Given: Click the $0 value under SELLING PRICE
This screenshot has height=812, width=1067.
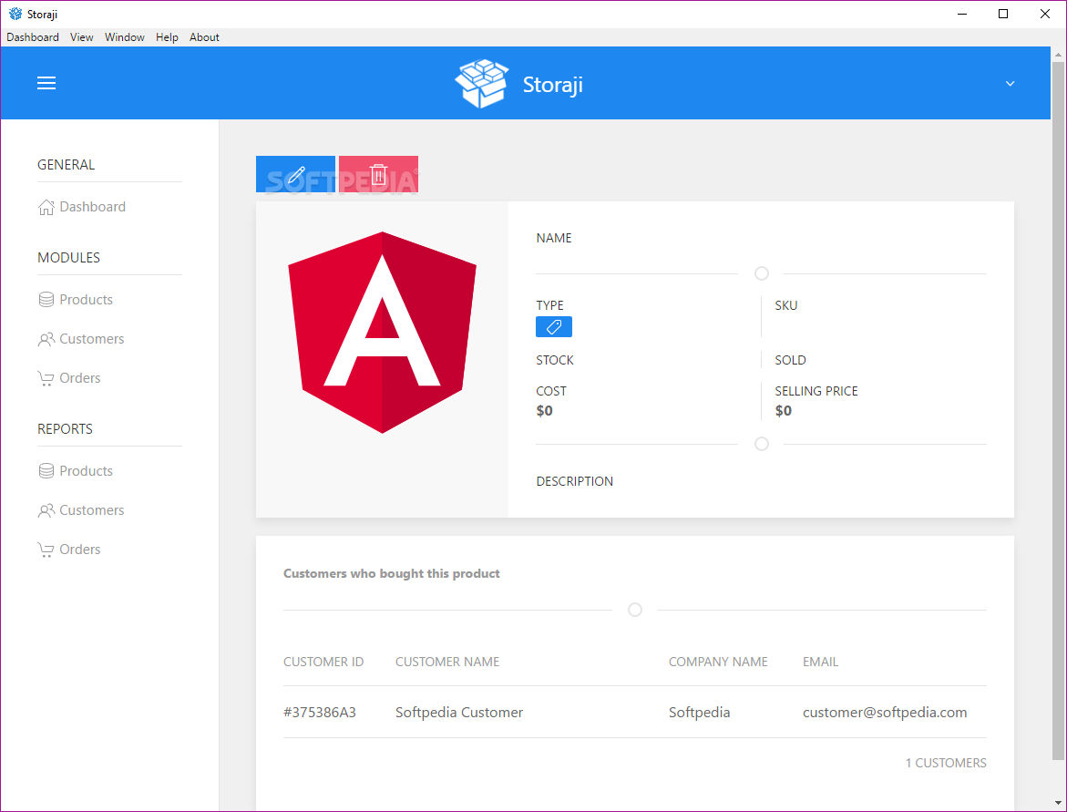Looking at the screenshot, I should click(x=784, y=411).
